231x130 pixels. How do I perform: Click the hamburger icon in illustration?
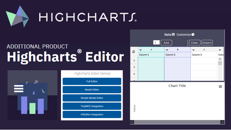(19, 88)
